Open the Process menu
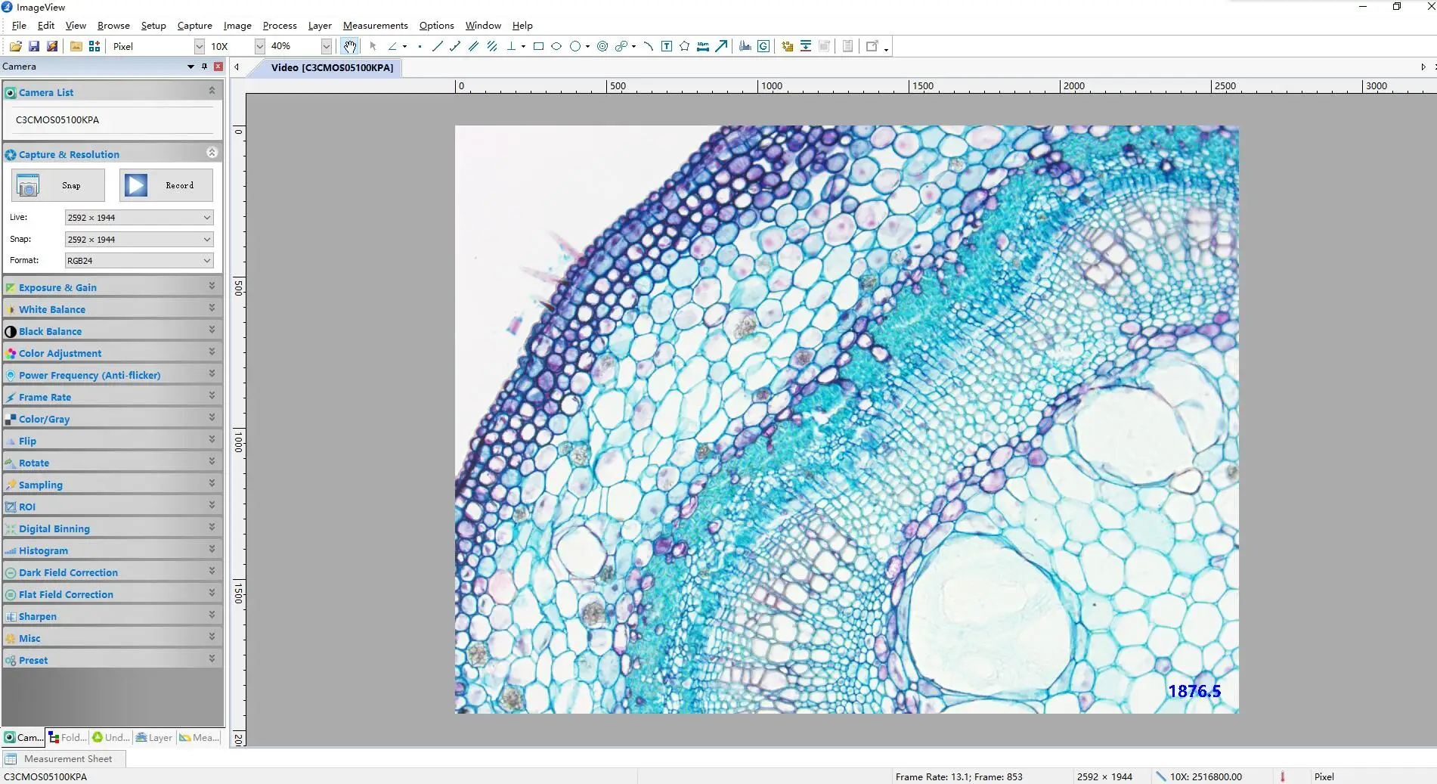 (x=280, y=26)
